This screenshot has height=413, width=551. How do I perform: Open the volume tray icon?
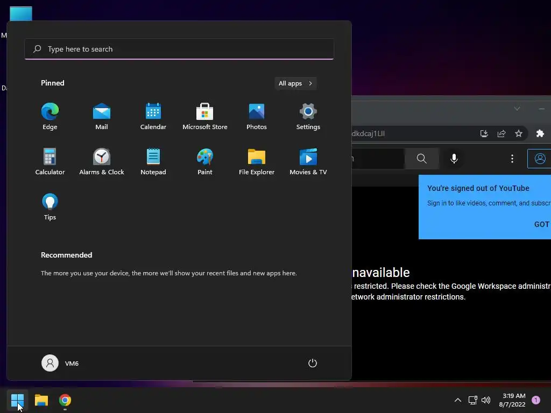486,400
